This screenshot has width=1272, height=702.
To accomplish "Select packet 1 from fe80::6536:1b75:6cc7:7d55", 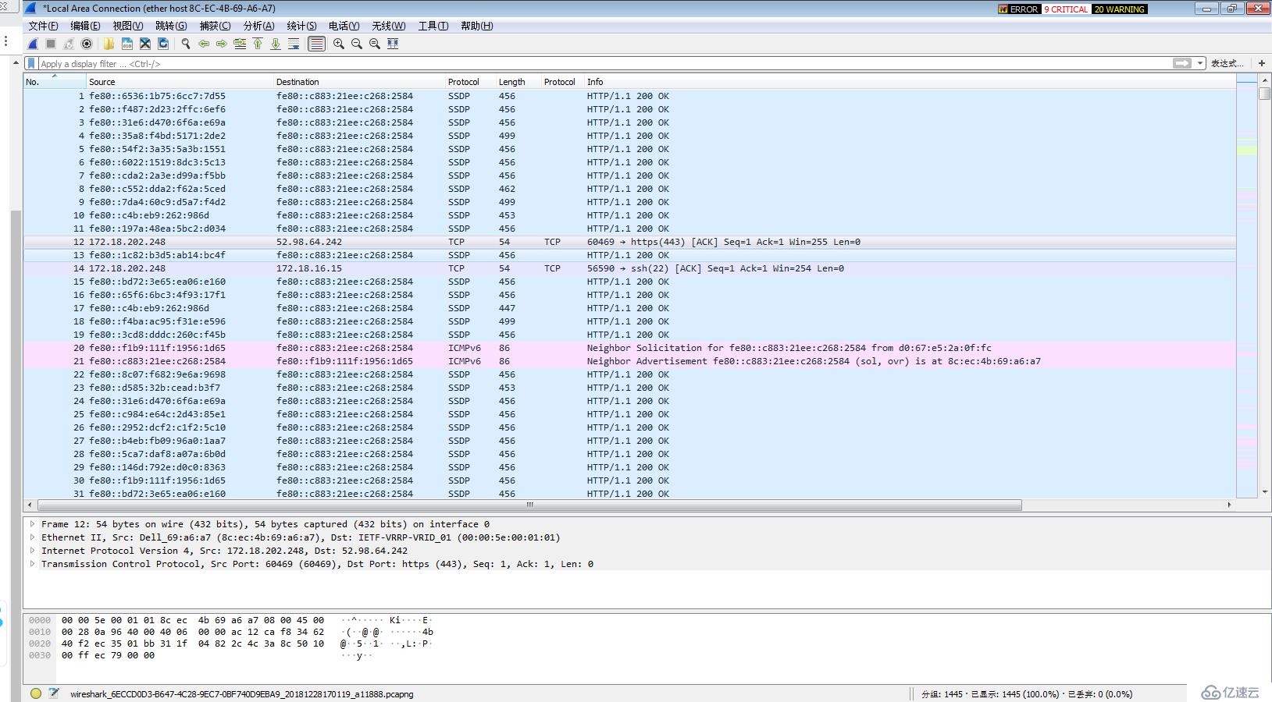I will (x=629, y=96).
